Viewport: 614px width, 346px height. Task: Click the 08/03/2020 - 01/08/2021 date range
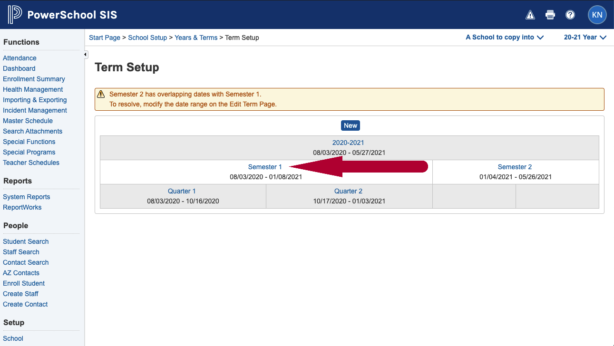(266, 177)
